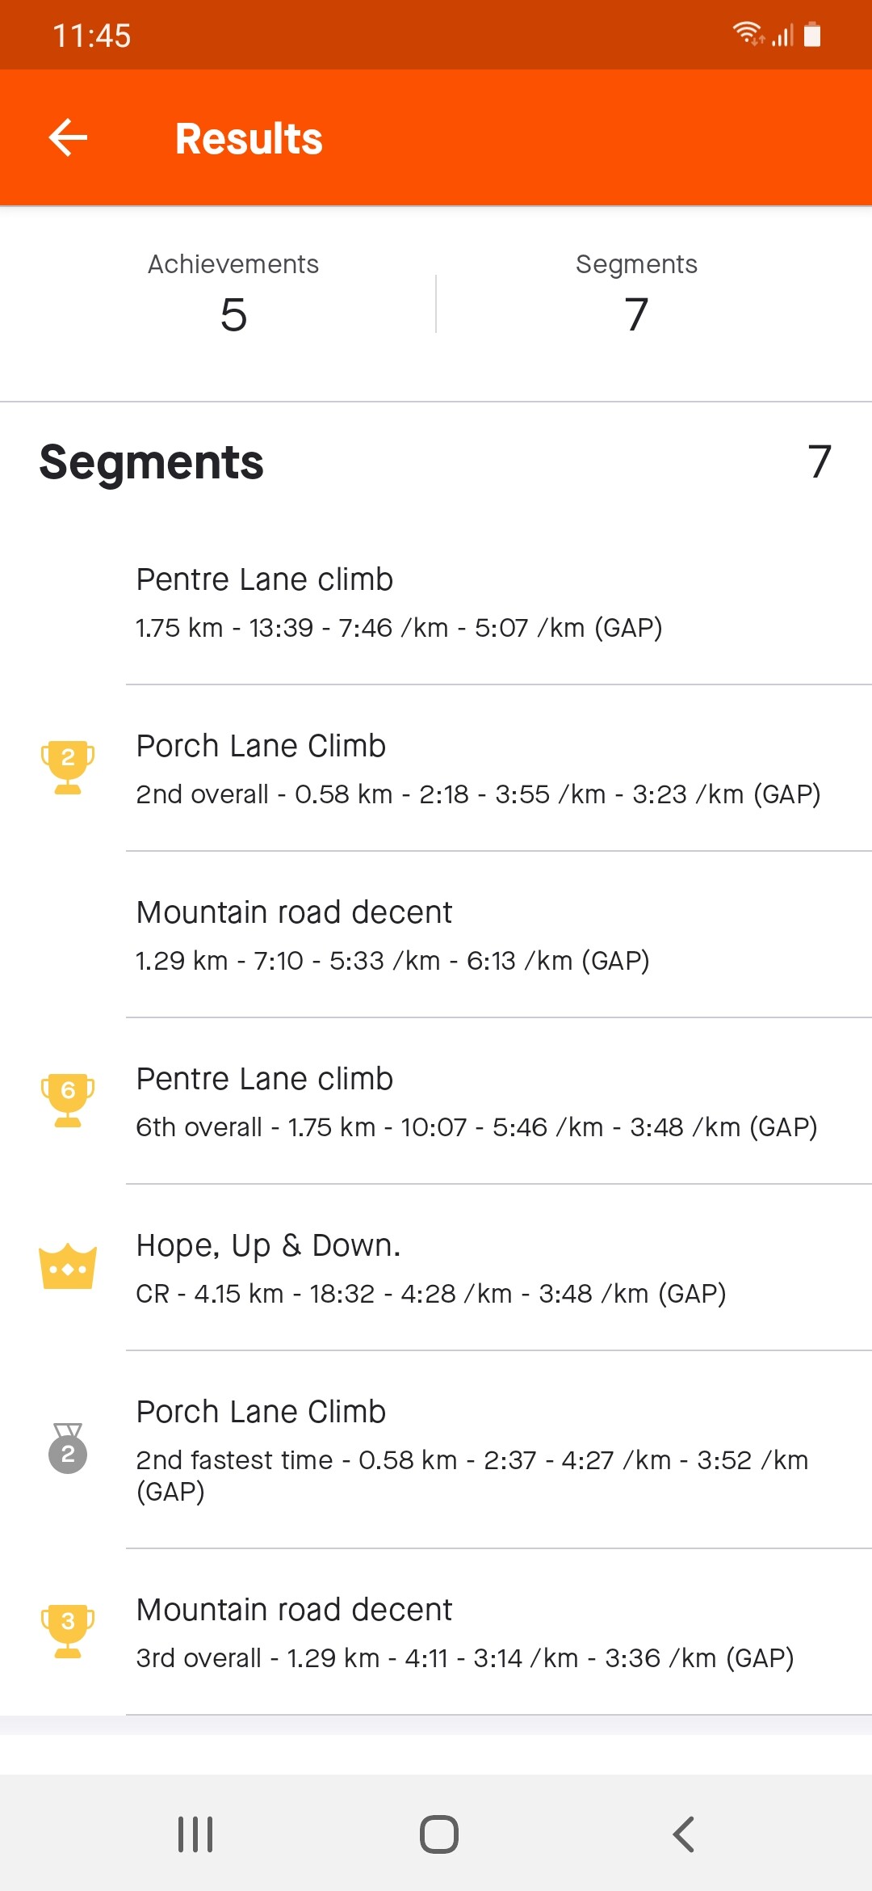872x1891 pixels.
Task: Tap the Segments section heading
Action: tap(152, 462)
